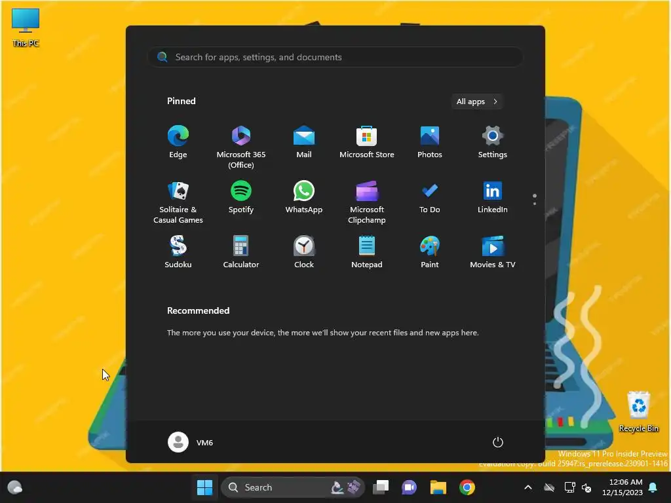Viewport: 671px width, 503px height.
Task: Launch Paint
Action: [x=430, y=252]
